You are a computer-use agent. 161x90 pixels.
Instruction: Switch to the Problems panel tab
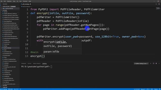(24, 63)
